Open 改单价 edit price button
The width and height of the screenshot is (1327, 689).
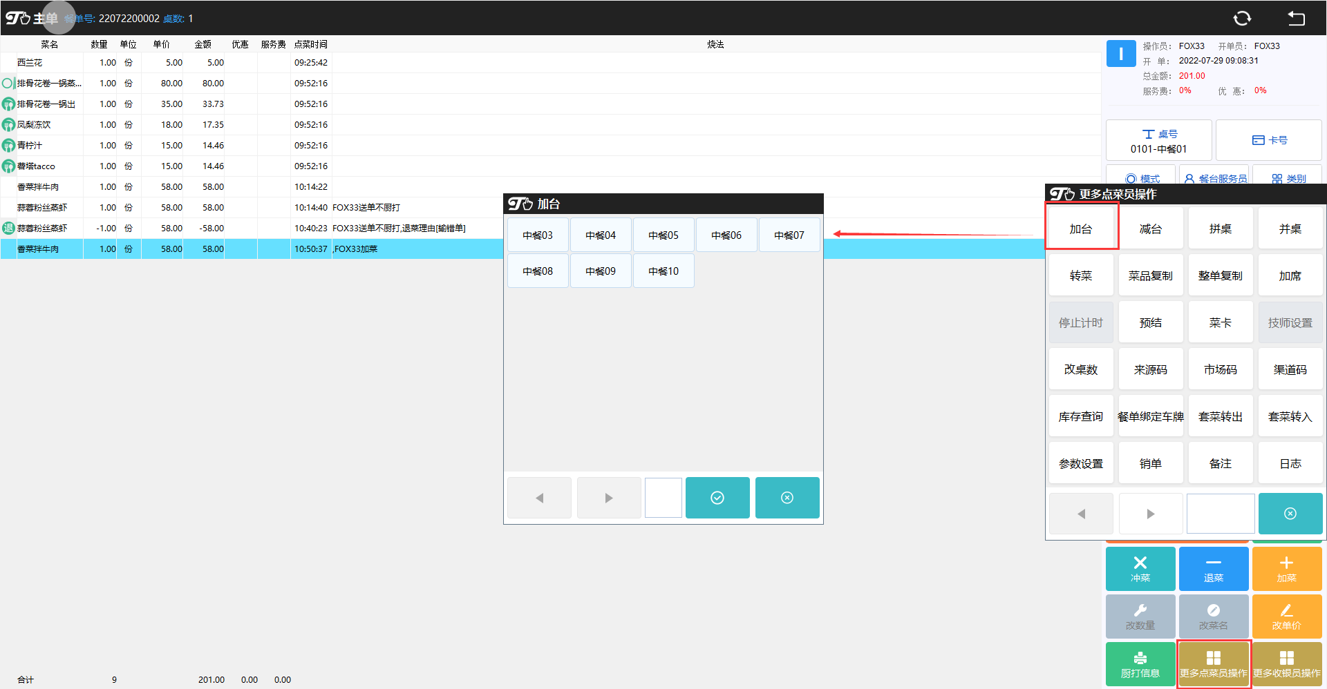tap(1286, 617)
